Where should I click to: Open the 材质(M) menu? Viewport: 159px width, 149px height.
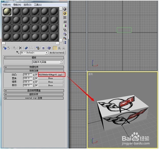click(x=7, y=5)
